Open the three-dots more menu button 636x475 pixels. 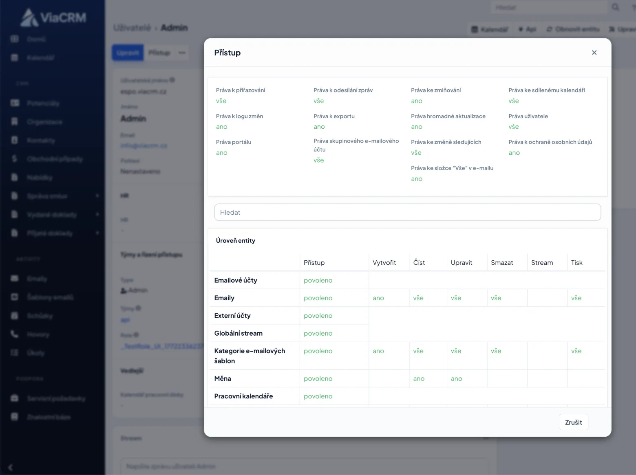[x=182, y=53]
